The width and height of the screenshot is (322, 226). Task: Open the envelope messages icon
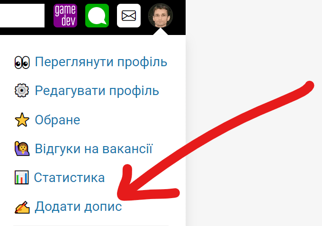click(129, 16)
